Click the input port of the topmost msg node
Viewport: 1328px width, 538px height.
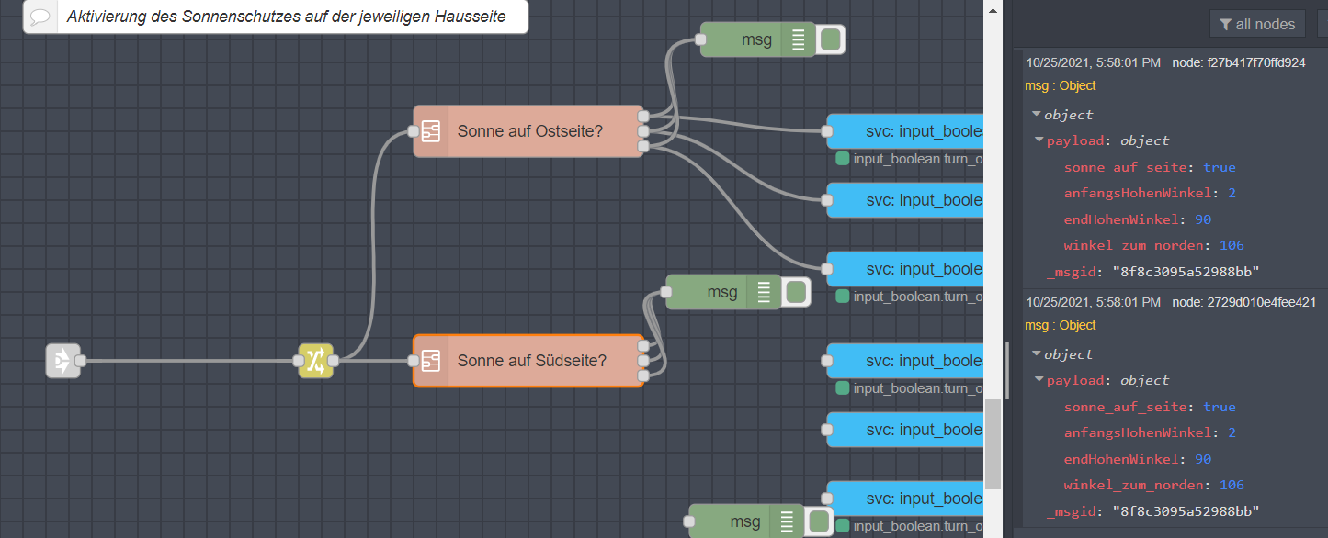click(x=700, y=39)
